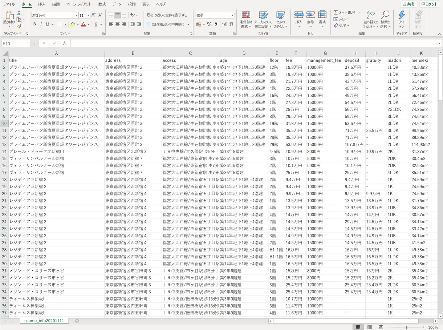Click the コメント (Comments) button
Screen dimensions: 443x330
point(430,4)
